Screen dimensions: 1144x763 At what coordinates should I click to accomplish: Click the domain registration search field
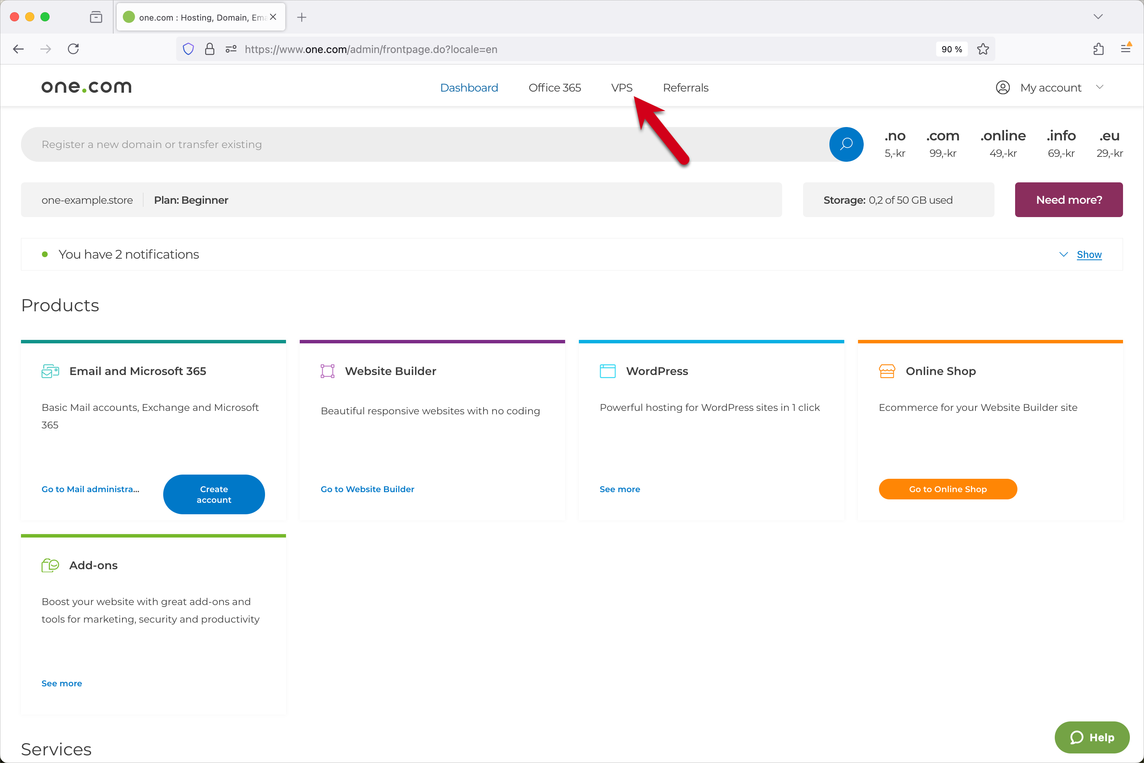pyautogui.click(x=423, y=145)
